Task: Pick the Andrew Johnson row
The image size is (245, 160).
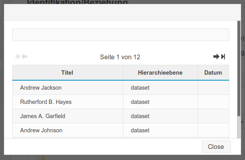Action: tap(121, 130)
